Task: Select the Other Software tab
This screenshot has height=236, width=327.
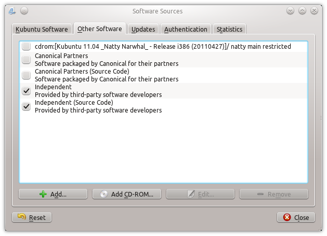Action: click(x=100, y=29)
